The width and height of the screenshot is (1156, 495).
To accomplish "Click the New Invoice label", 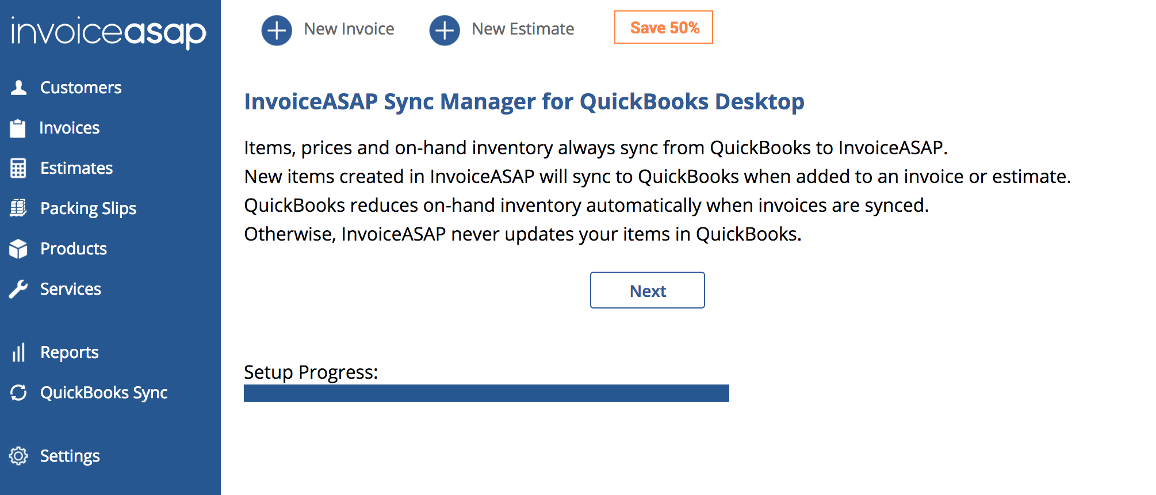I will 349,29.
